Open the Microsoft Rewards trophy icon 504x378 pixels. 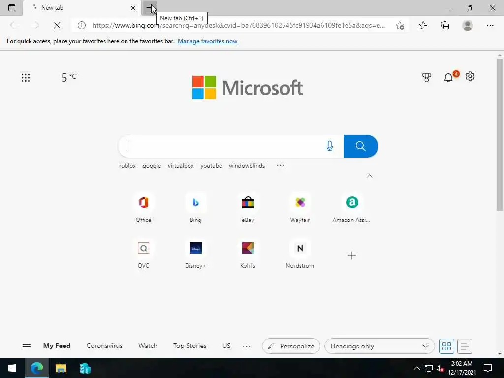(427, 77)
